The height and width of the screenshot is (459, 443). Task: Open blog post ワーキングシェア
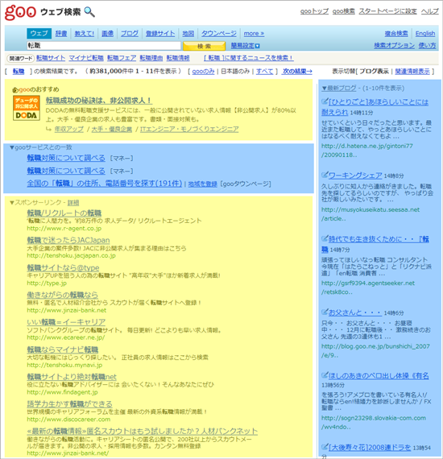[355, 176]
